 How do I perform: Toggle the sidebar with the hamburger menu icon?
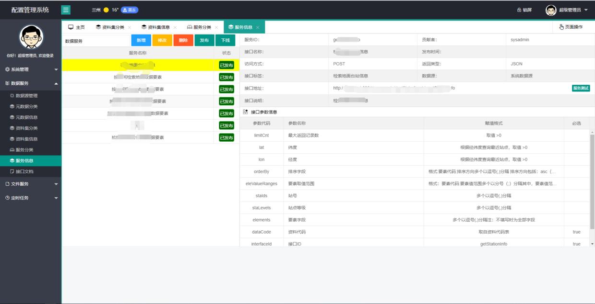coord(66,10)
